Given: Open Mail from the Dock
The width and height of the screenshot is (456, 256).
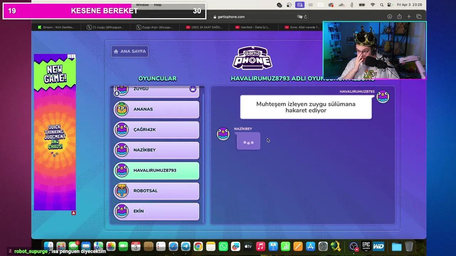Looking at the screenshot, I should (86, 246).
